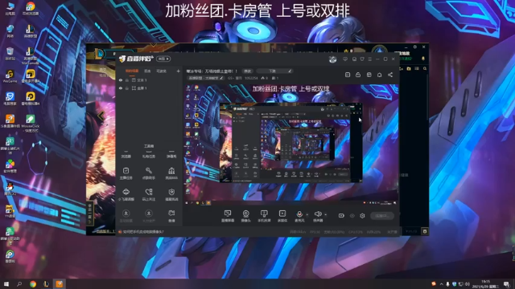
Task: Expand the speaker options arrow
Action: click(x=325, y=215)
